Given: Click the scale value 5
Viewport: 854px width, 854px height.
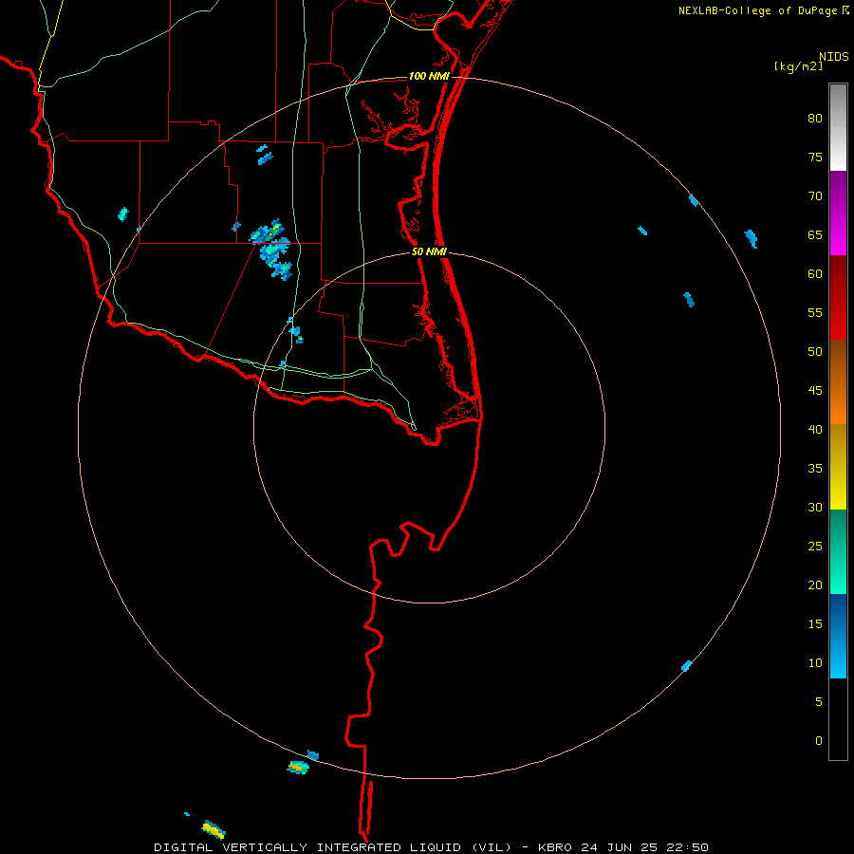Looking at the screenshot, I should [x=819, y=701].
